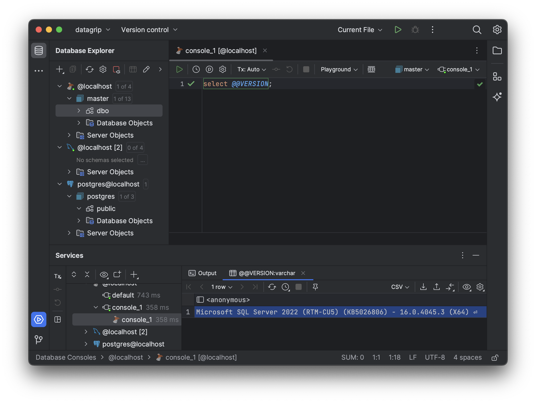The width and height of the screenshot is (536, 403).
Task: Click the <anonymous> column header
Action: coord(228,300)
